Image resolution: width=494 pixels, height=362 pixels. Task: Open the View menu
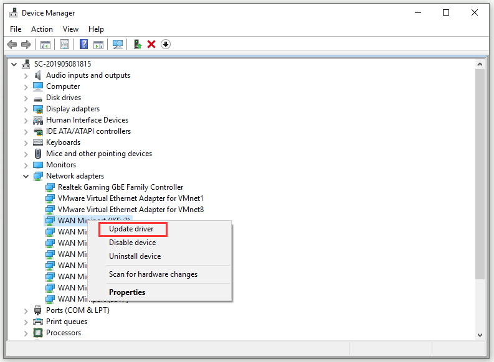(x=70, y=29)
